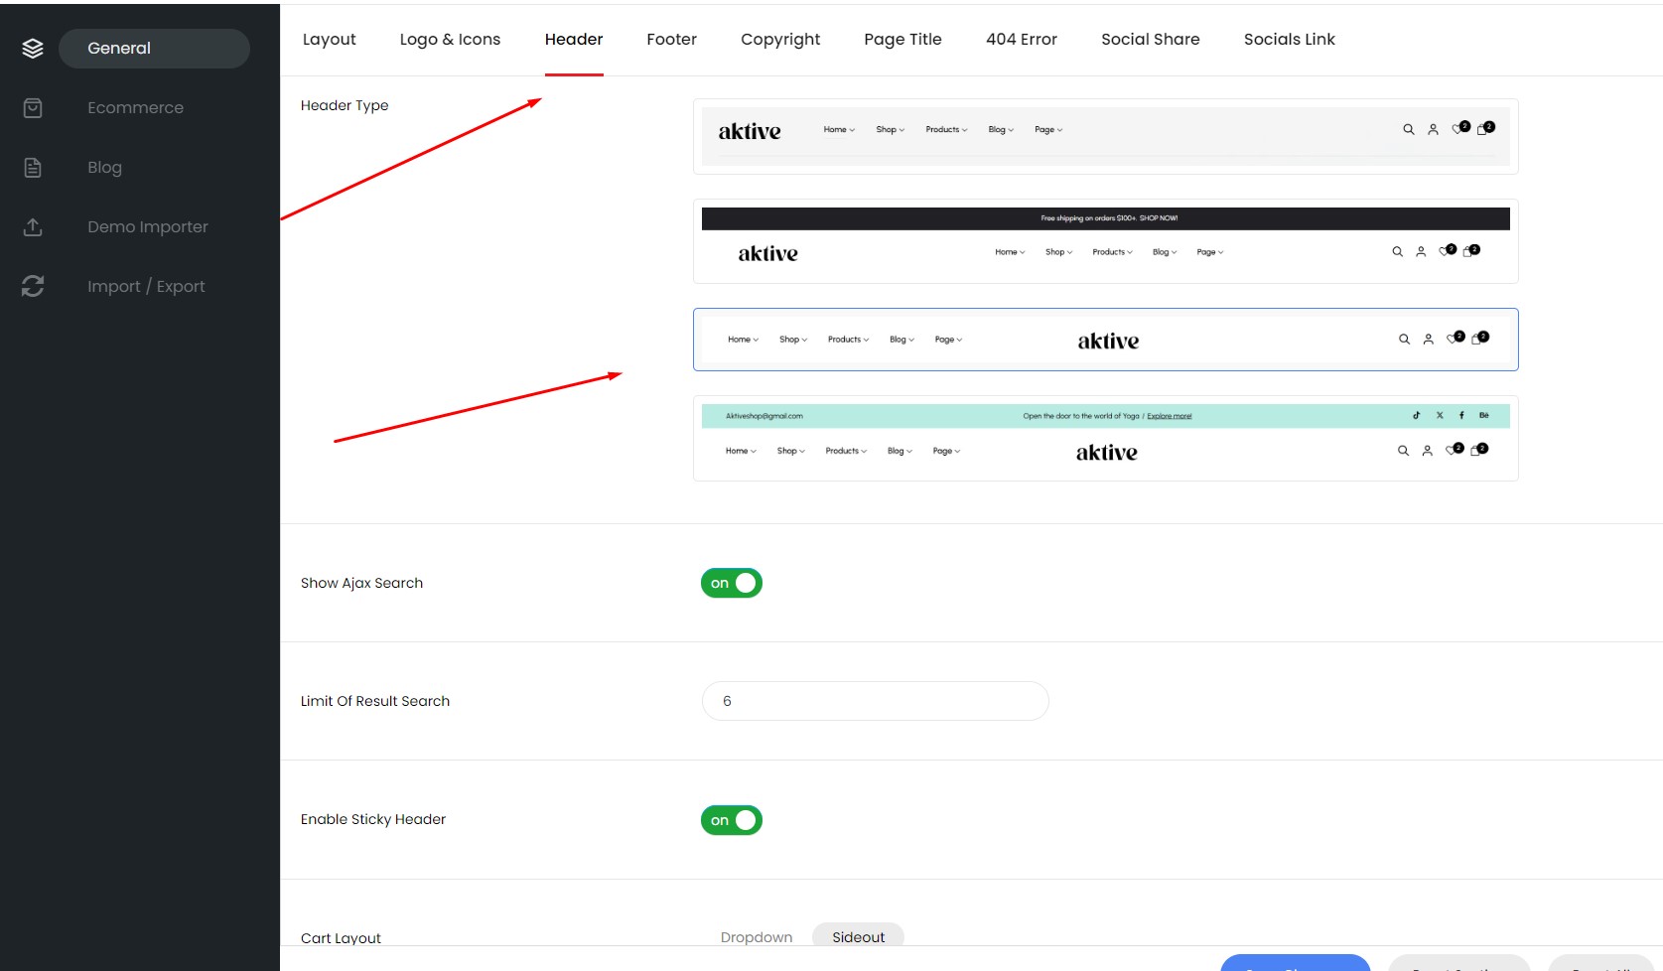Choose Dropdown cart layout option
The image size is (1663, 971).
[757, 937]
